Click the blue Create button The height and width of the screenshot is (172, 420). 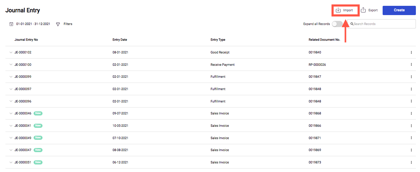click(x=399, y=10)
